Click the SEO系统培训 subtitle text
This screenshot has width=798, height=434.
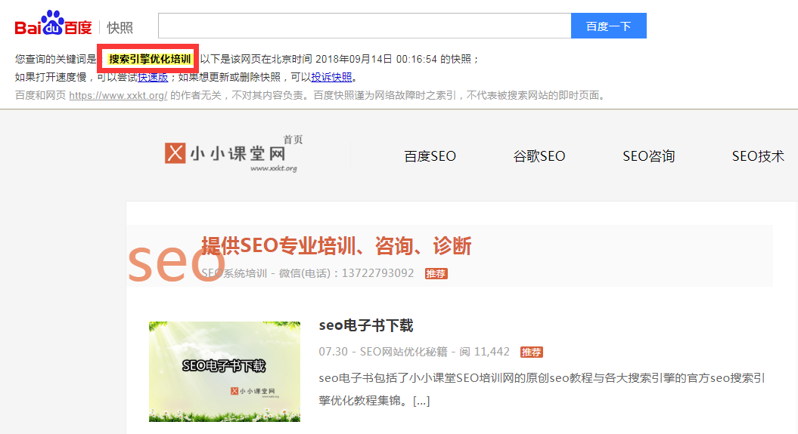(234, 273)
